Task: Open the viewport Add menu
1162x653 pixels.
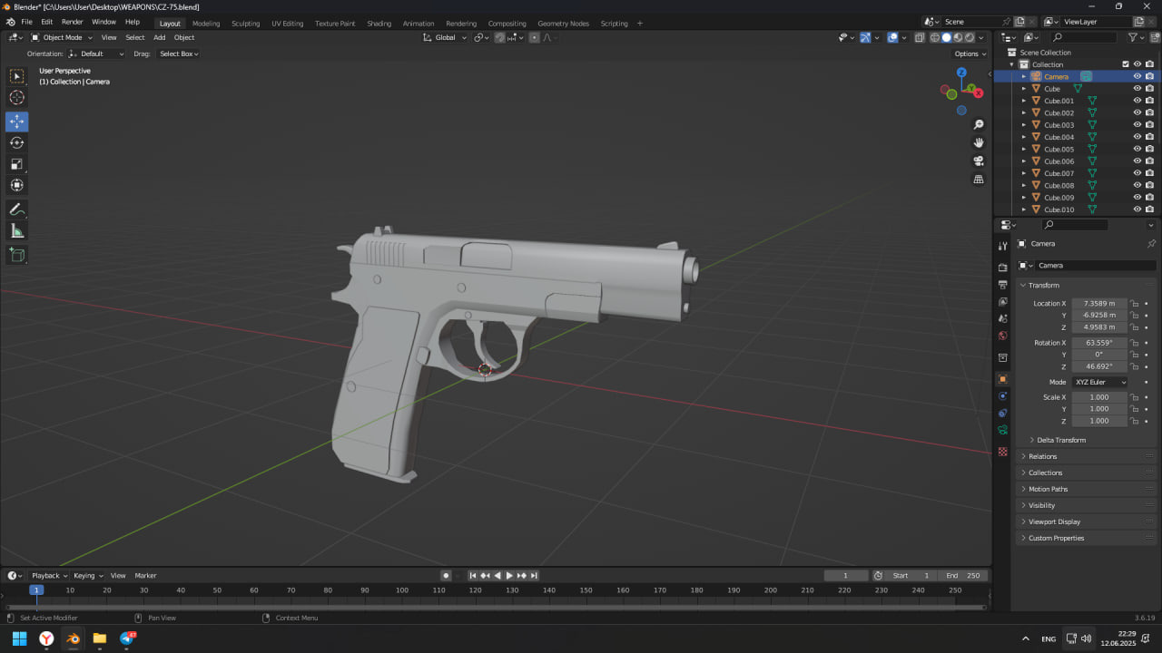Action: click(159, 37)
